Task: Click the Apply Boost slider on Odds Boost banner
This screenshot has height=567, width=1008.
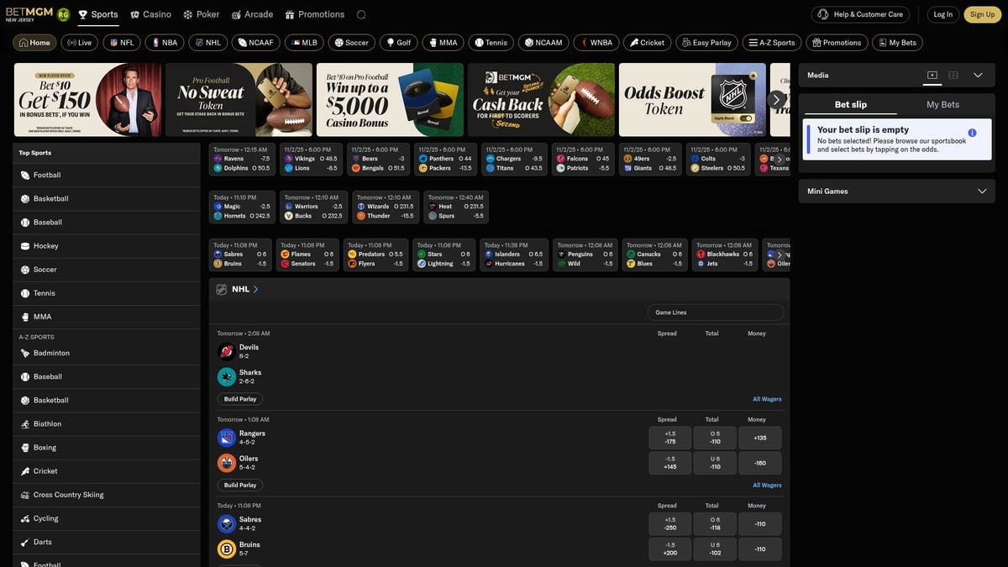Action: point(746,118)
